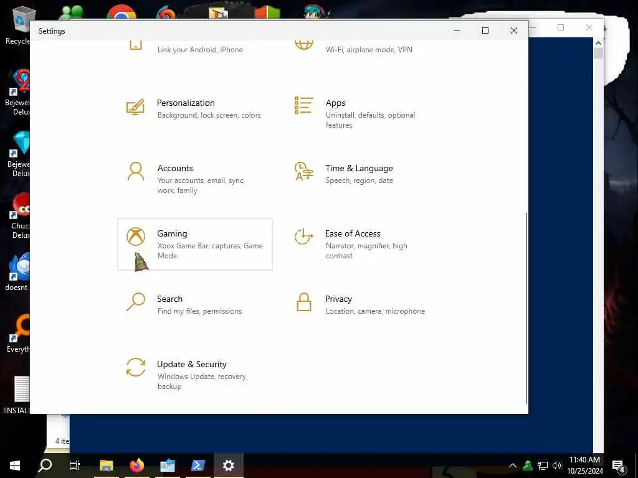Click the green user tray icon
Image resolution: width=638 pixels, height=478 pixels.
coord(528,466)
